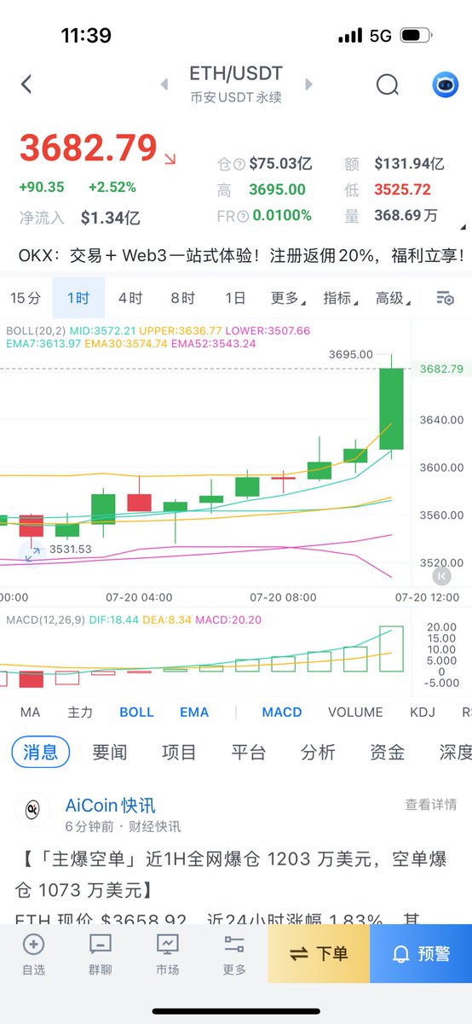Tap the help icon beside FR

pyautogui.click(x=244, y=217)
